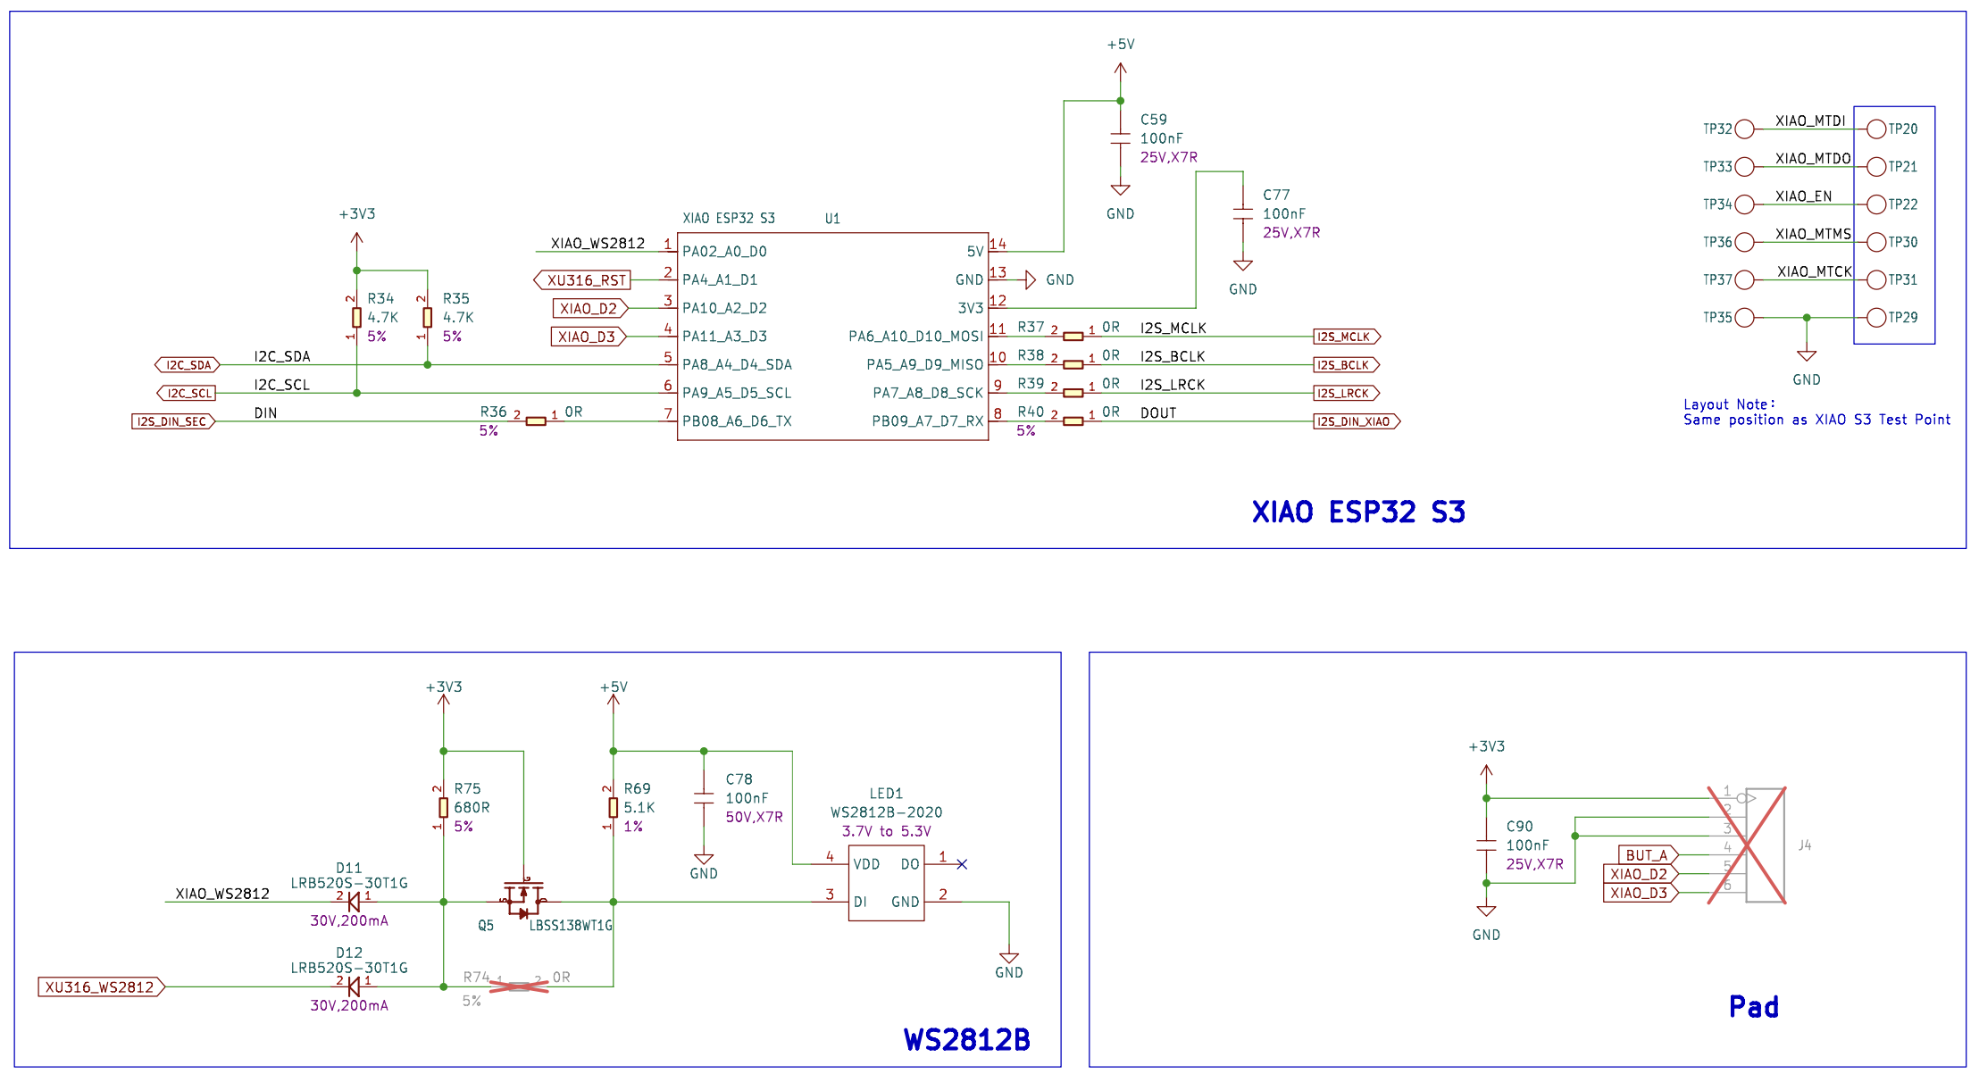Screen dimensions: 1979x1082
Task: Click the XU316_RST net label
Action: pos(583,280)
